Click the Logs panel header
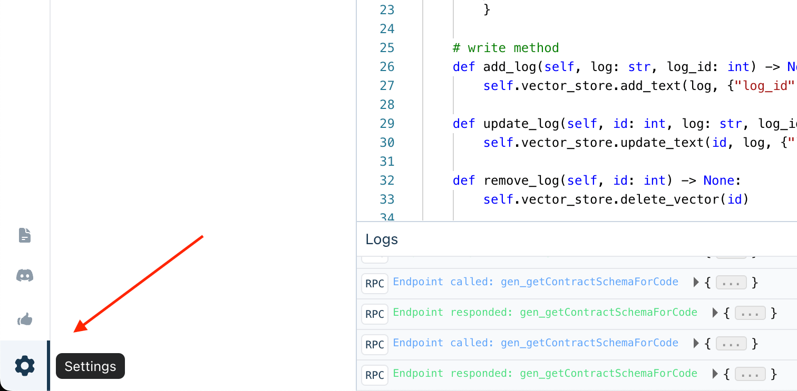This screenshot has height=391, width=797. coord(382,239)
